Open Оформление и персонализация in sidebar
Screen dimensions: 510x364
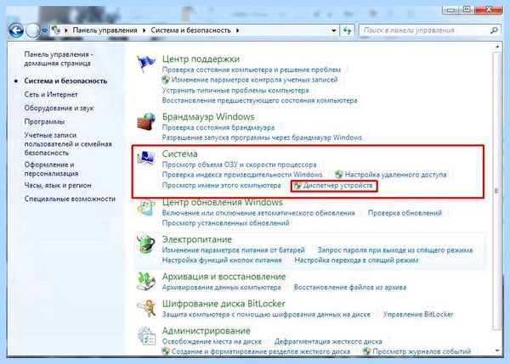[51, 169]
